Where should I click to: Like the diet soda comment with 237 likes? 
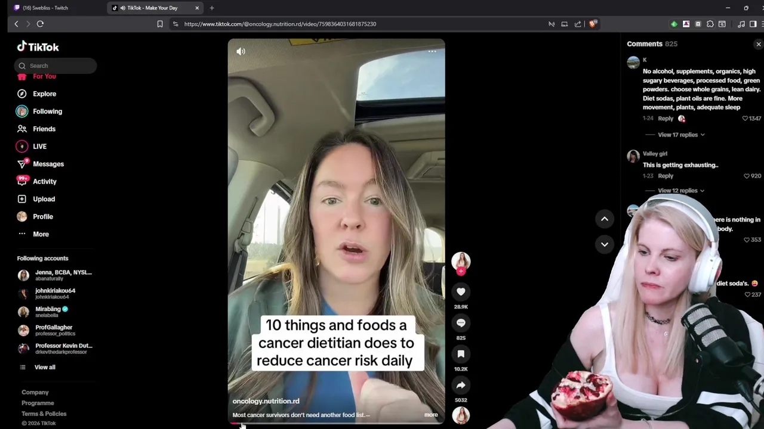coord(747,294)
